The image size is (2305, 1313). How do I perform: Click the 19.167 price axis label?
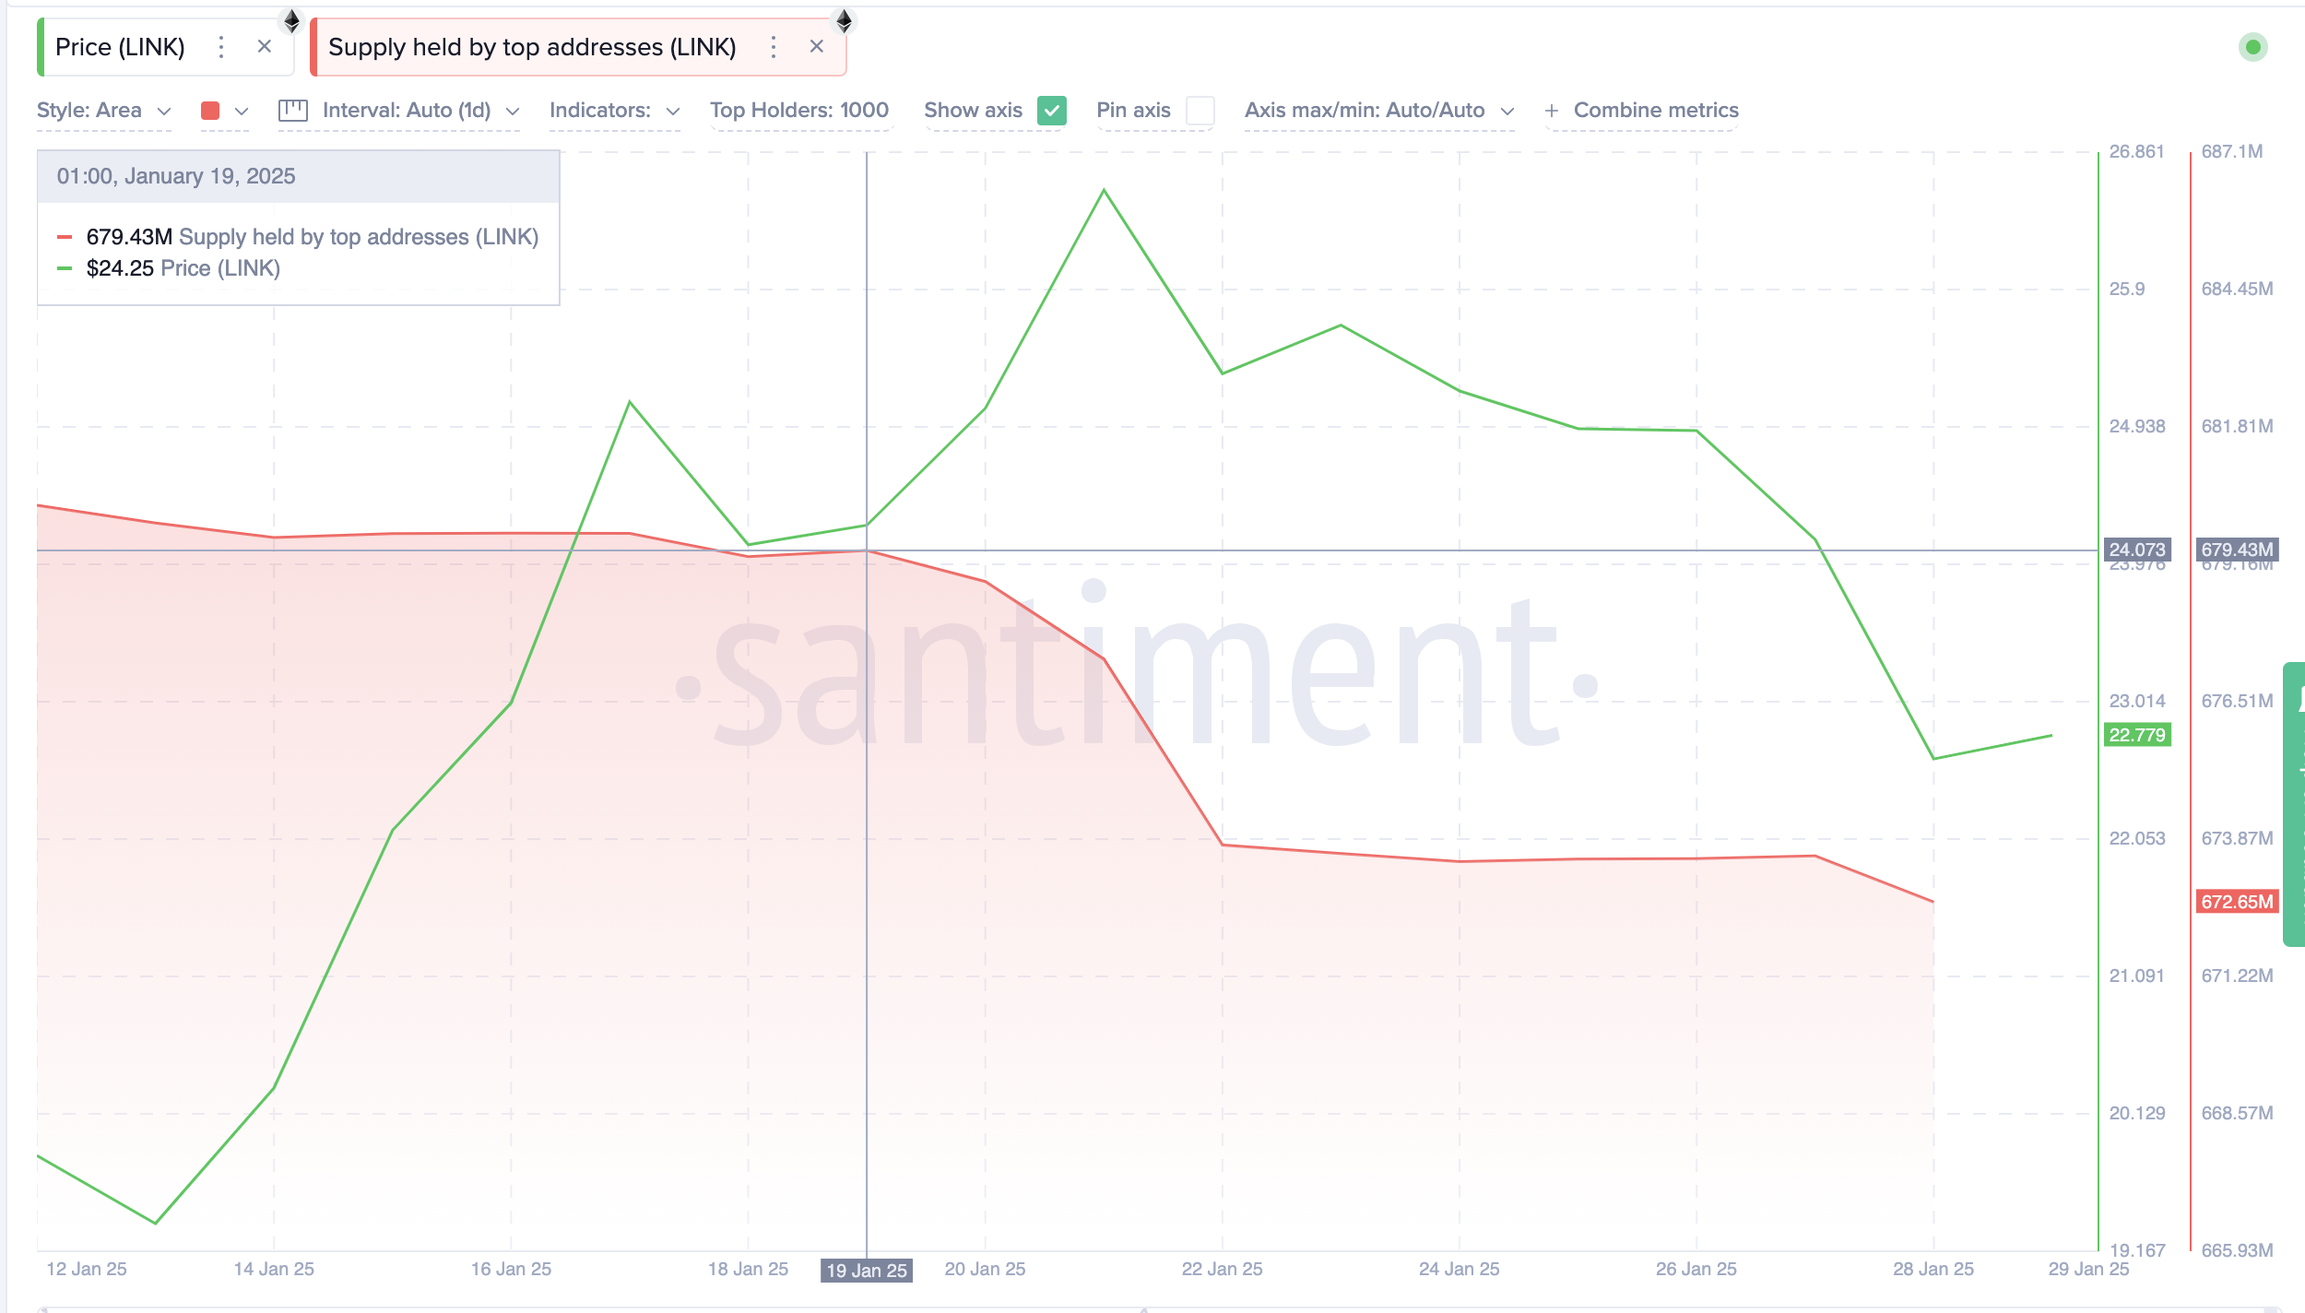(2137, 1250)
